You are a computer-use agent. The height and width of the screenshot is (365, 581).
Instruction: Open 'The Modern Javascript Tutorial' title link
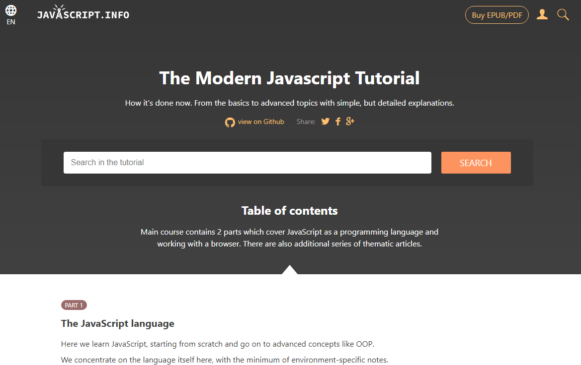(x=289, y=78)
